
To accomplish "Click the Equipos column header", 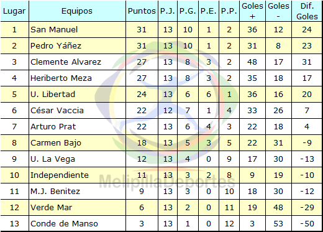I will coord(77,11).
